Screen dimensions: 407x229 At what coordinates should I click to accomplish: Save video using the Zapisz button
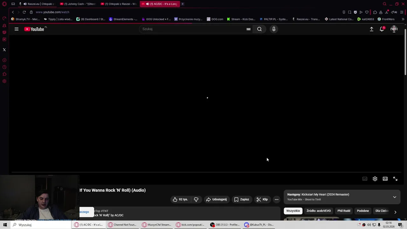[x=242, y=199]
